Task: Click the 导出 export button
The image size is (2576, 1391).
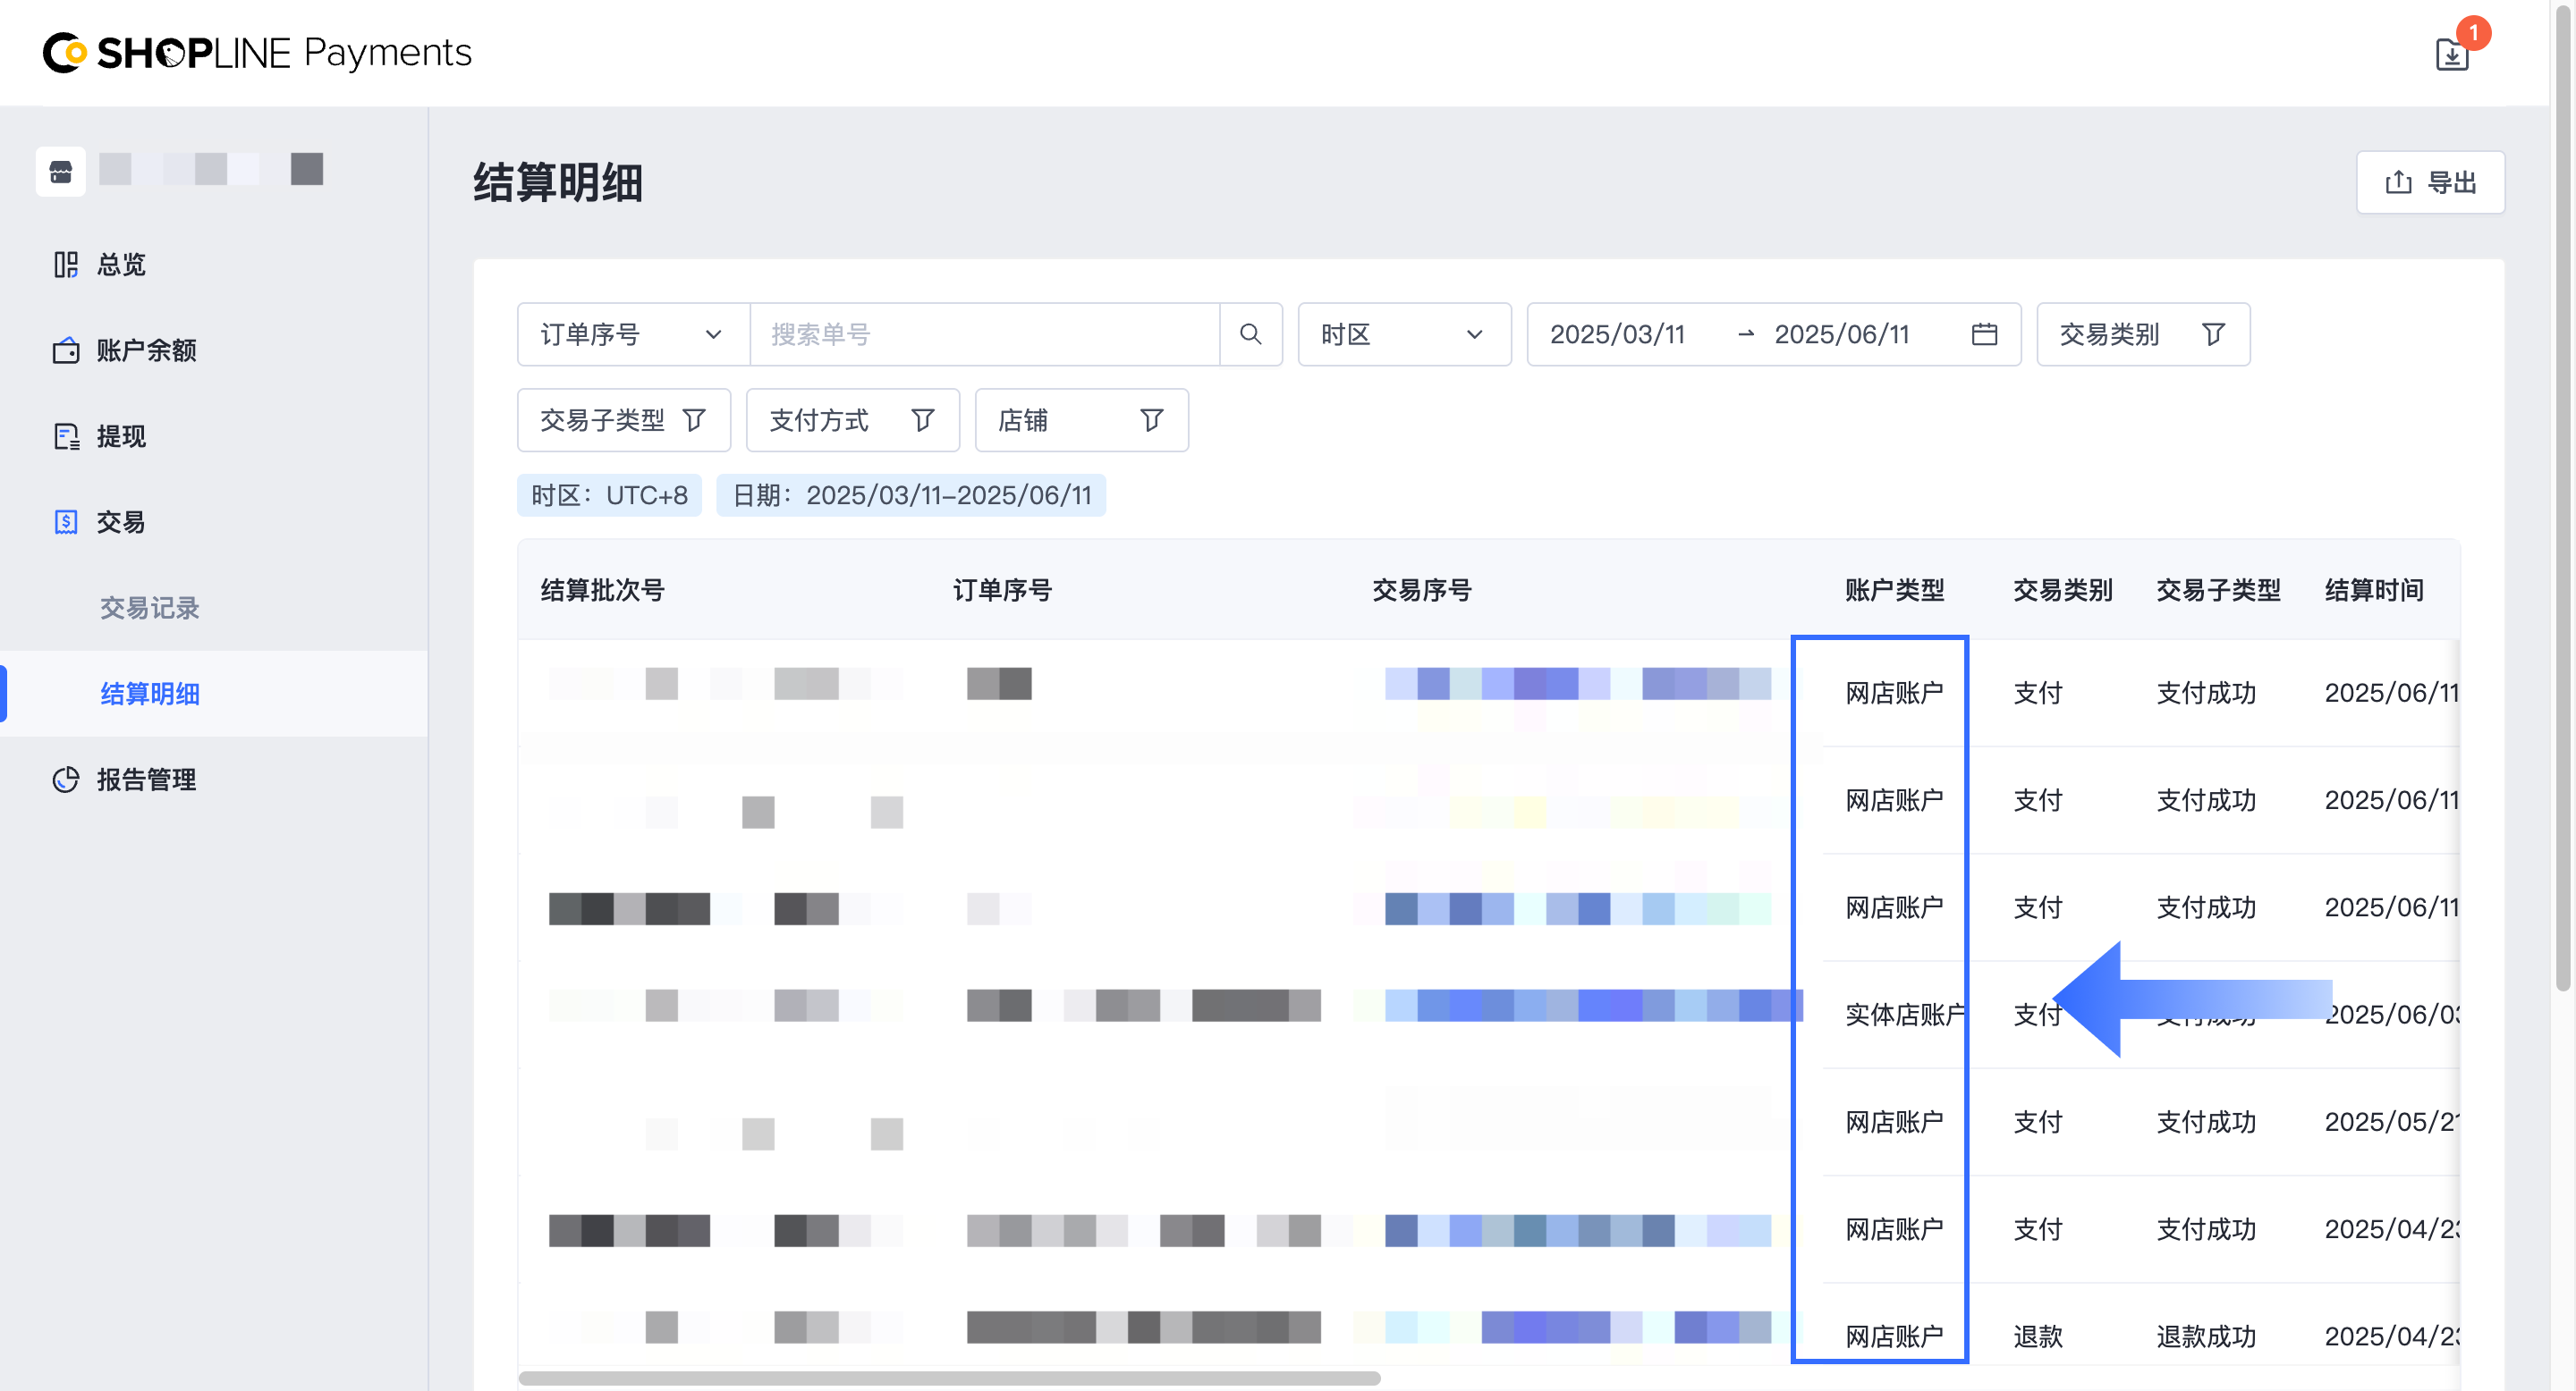Action: pyautogui.click(x=2430, y=183)
